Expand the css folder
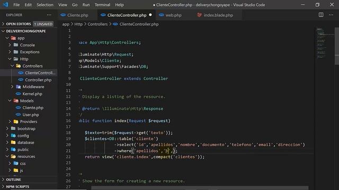The width and height of the screenshot is (339, 190). 10,164
